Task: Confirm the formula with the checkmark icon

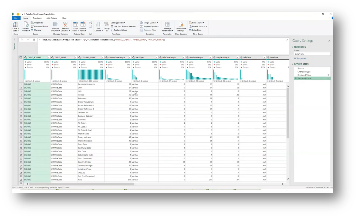Action: point(28,40)
